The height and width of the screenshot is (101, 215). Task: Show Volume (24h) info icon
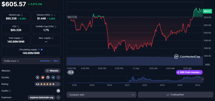point(52,15)
